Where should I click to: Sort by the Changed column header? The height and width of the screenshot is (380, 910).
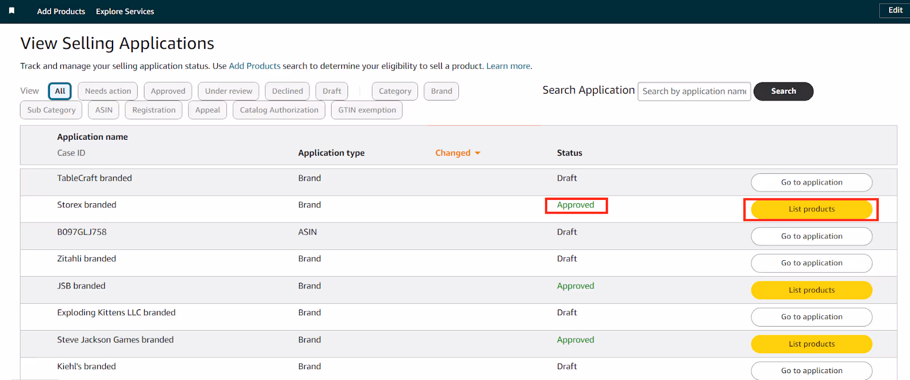(457, 153)
